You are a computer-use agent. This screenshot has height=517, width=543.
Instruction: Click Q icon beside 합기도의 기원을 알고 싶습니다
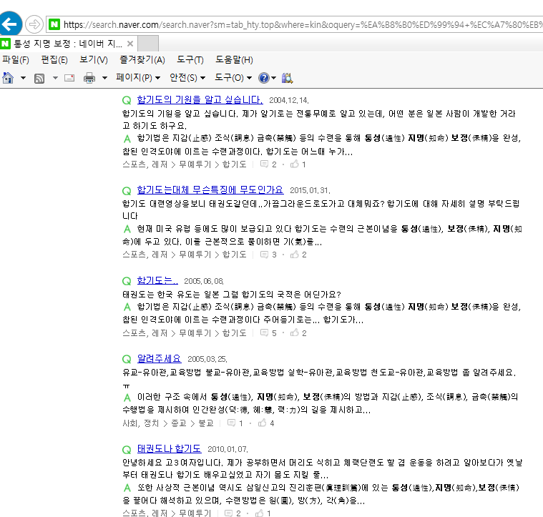(x=127, y=100)
